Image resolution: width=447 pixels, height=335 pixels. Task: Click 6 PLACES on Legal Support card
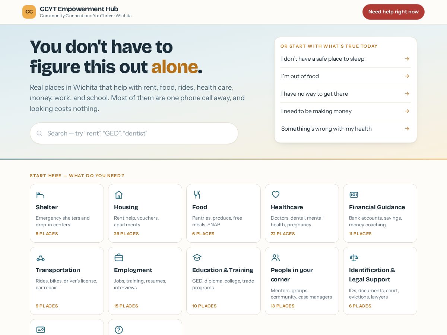pos(360,306)
